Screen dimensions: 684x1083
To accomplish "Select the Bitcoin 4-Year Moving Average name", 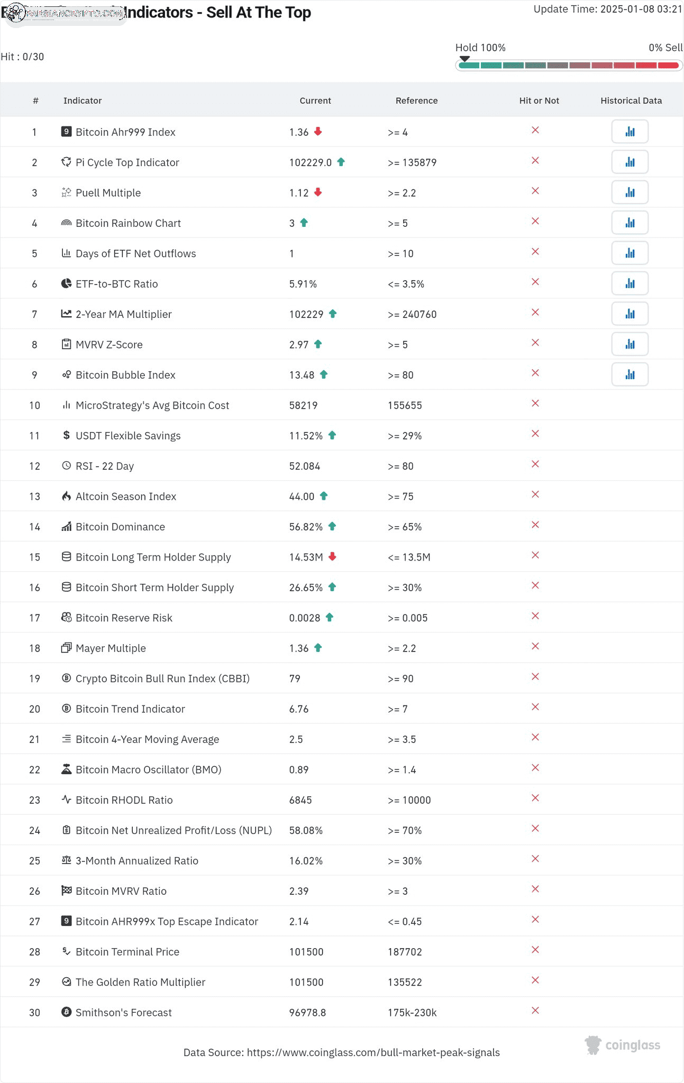I will (x=147, y=739).
